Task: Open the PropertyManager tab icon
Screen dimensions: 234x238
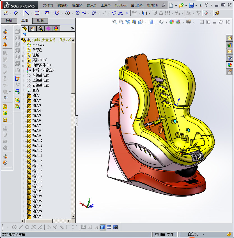Action: 33,29
